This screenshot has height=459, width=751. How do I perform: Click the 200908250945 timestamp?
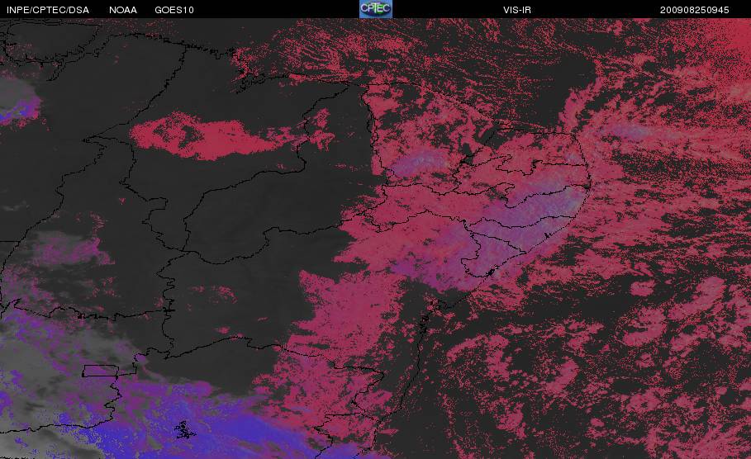[695, 10]
